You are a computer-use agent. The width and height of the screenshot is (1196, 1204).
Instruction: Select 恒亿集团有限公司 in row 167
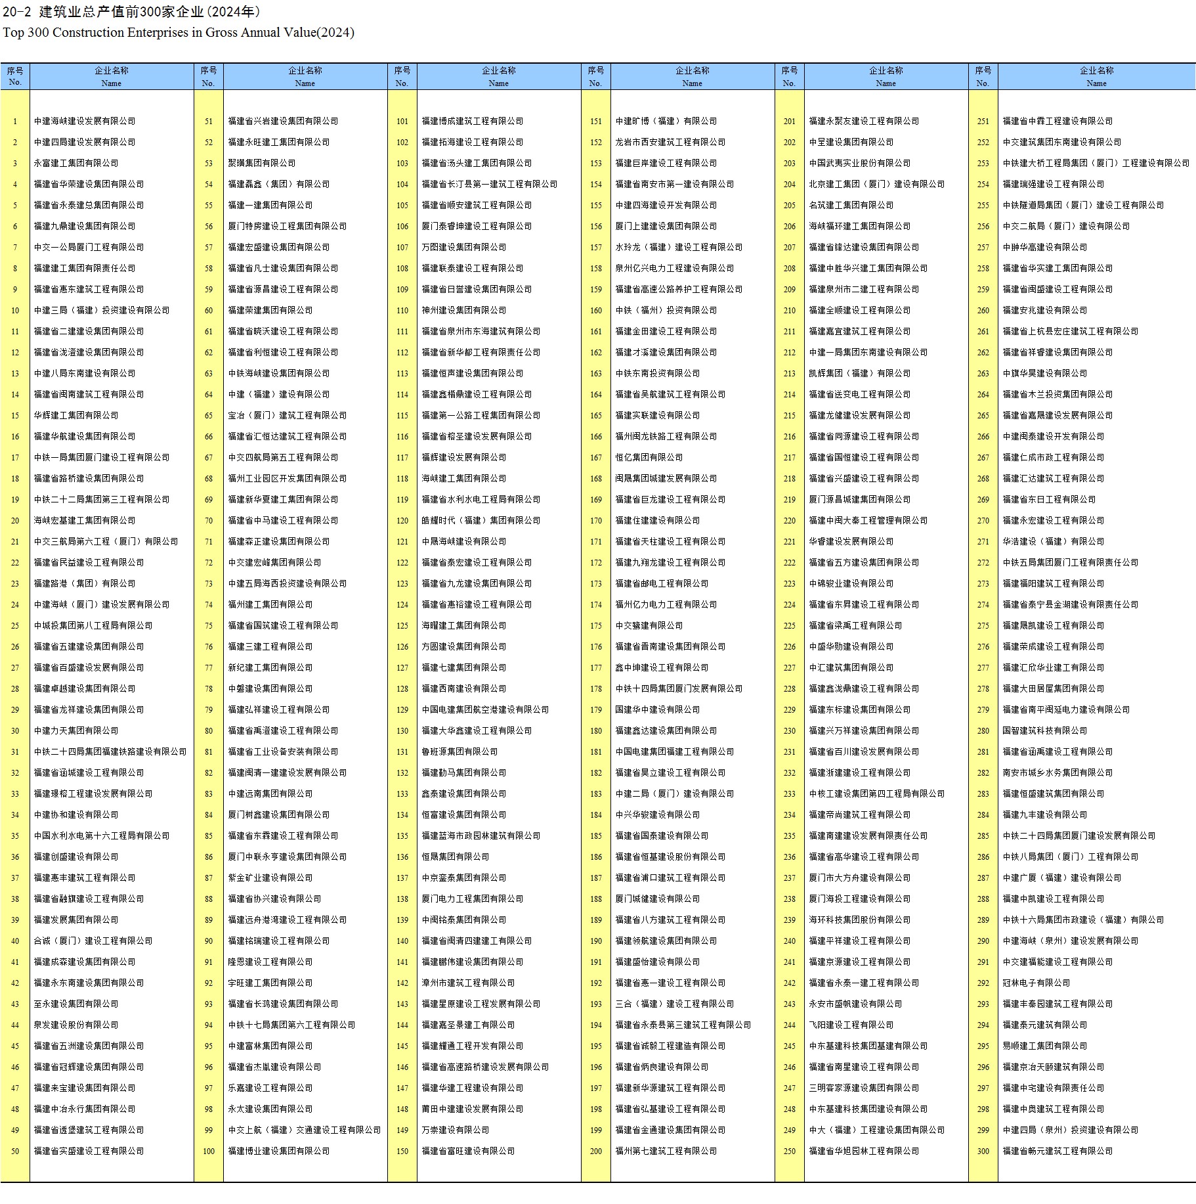click(x=649, y=458)
